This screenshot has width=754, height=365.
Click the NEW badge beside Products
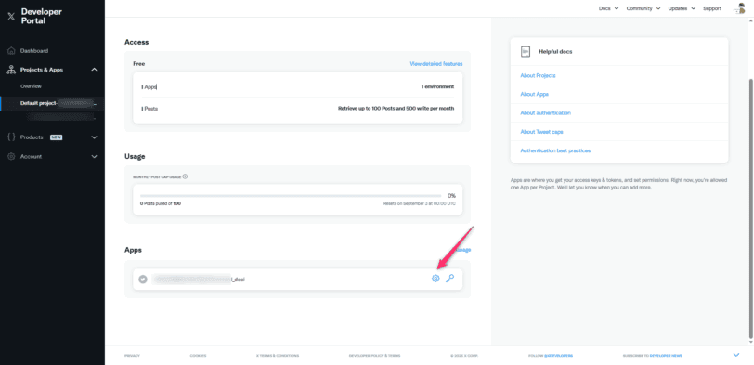tap(57, 137)
